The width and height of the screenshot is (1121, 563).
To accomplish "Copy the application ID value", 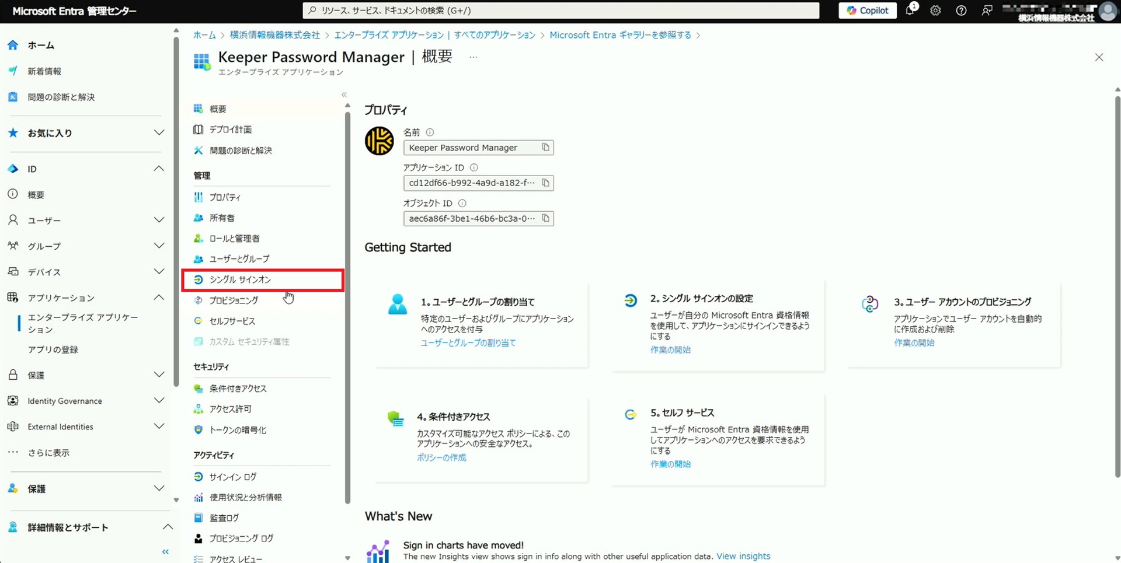I will pyautogui.click(x=545, y=183).
